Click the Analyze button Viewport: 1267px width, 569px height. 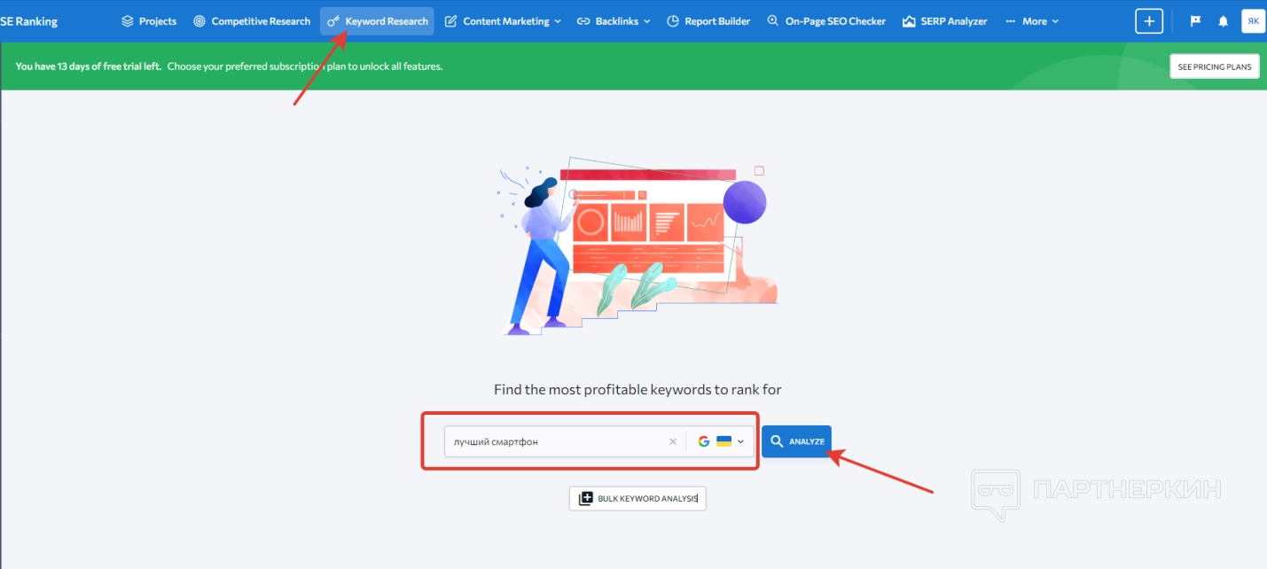tap(796, 441)
